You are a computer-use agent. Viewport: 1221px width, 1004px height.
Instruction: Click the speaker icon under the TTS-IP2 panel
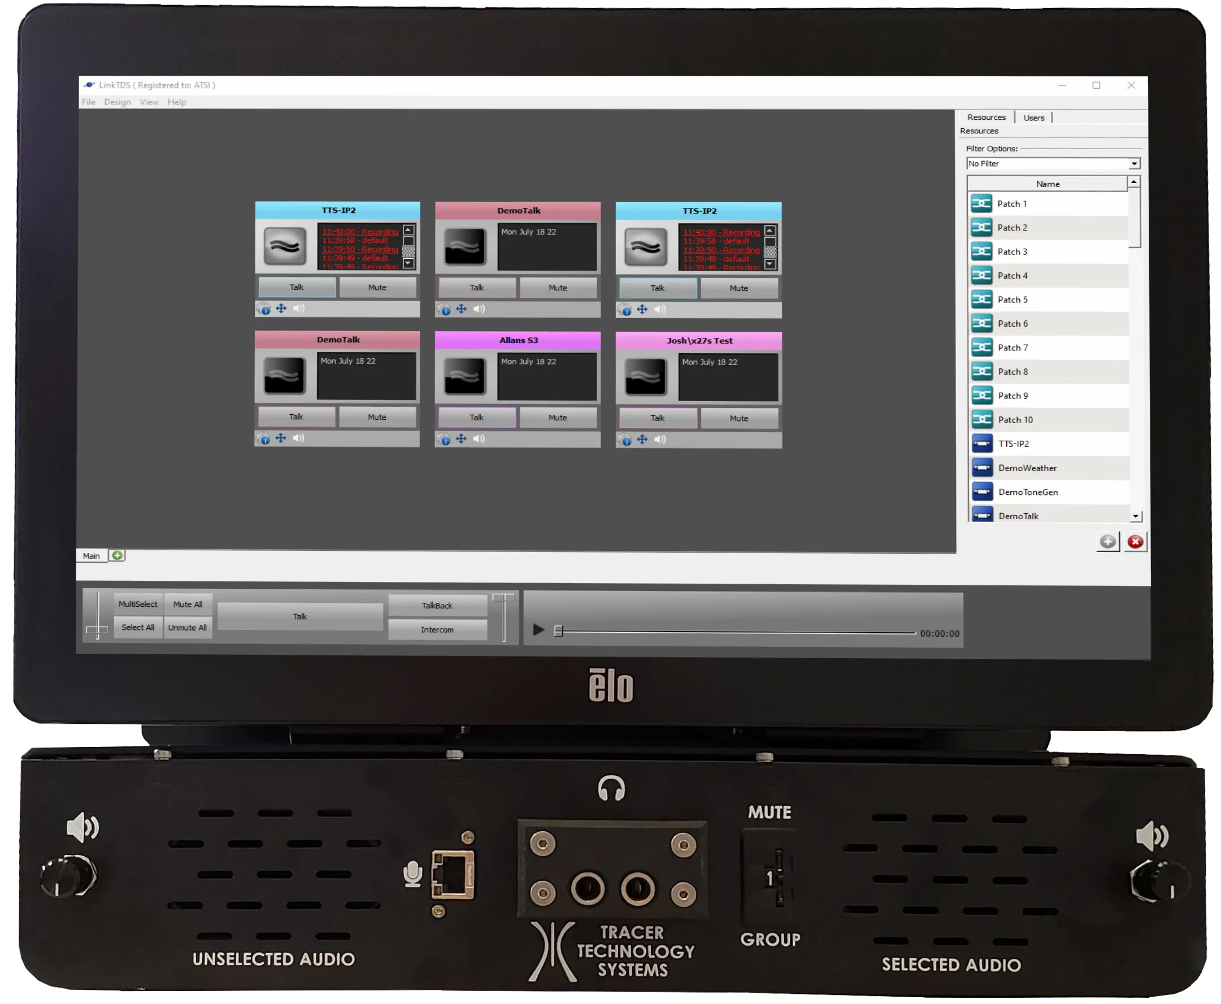(x=299, y=308)
